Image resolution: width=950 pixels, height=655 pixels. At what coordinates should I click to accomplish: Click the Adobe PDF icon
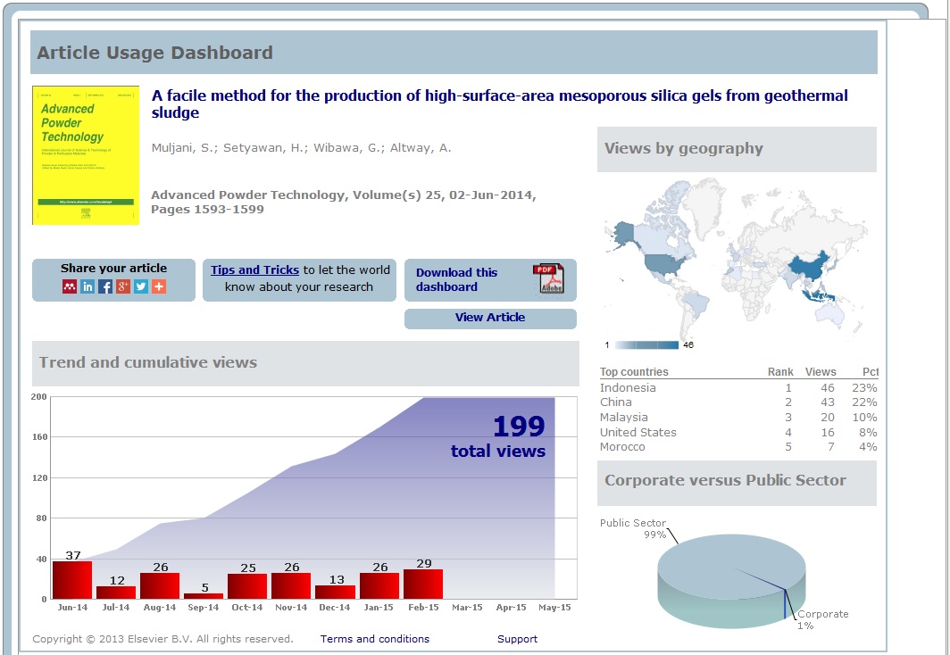click(550, 279)
